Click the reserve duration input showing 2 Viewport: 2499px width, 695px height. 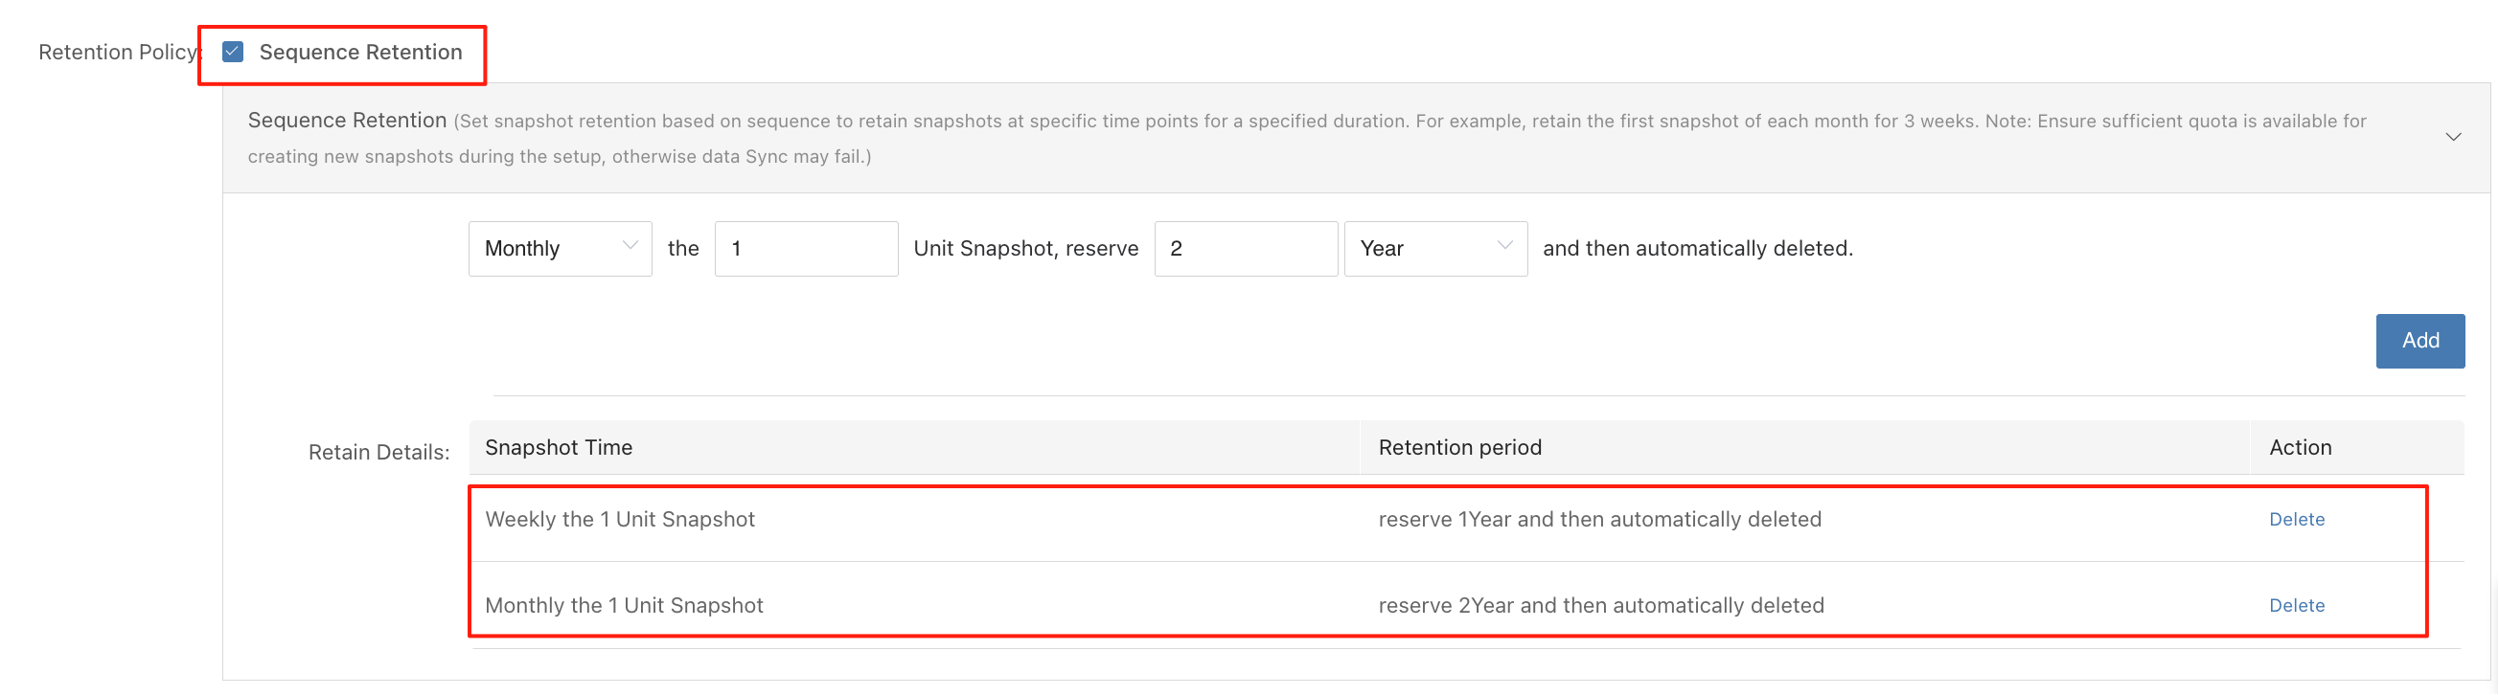pyautogui.click(x=1245, y=249)
